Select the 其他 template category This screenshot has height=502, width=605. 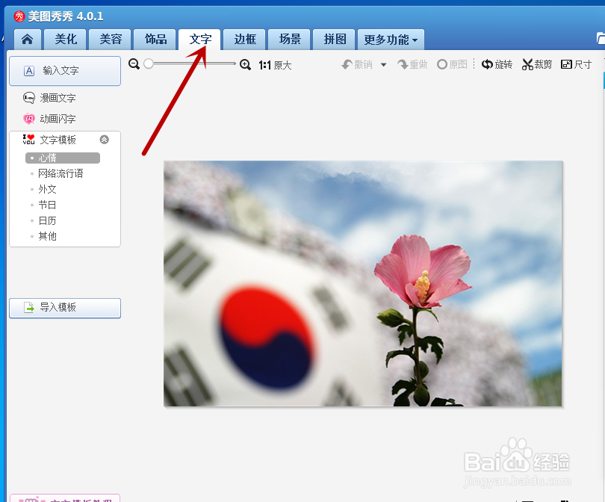tap(47, 236)
